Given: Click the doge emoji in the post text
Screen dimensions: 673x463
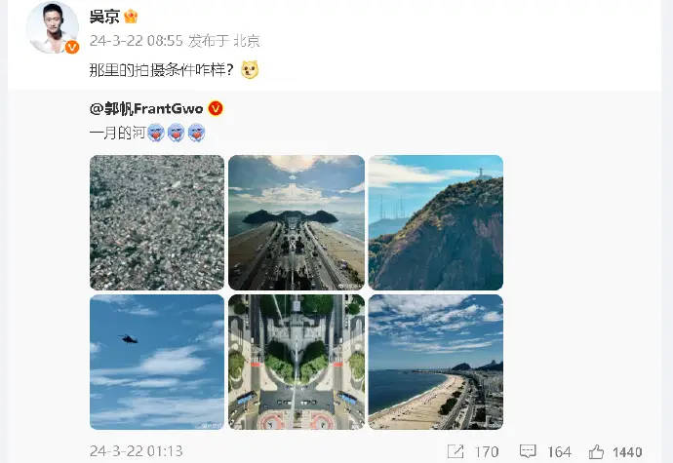Looking at the screenshot, I should point(250,70).
